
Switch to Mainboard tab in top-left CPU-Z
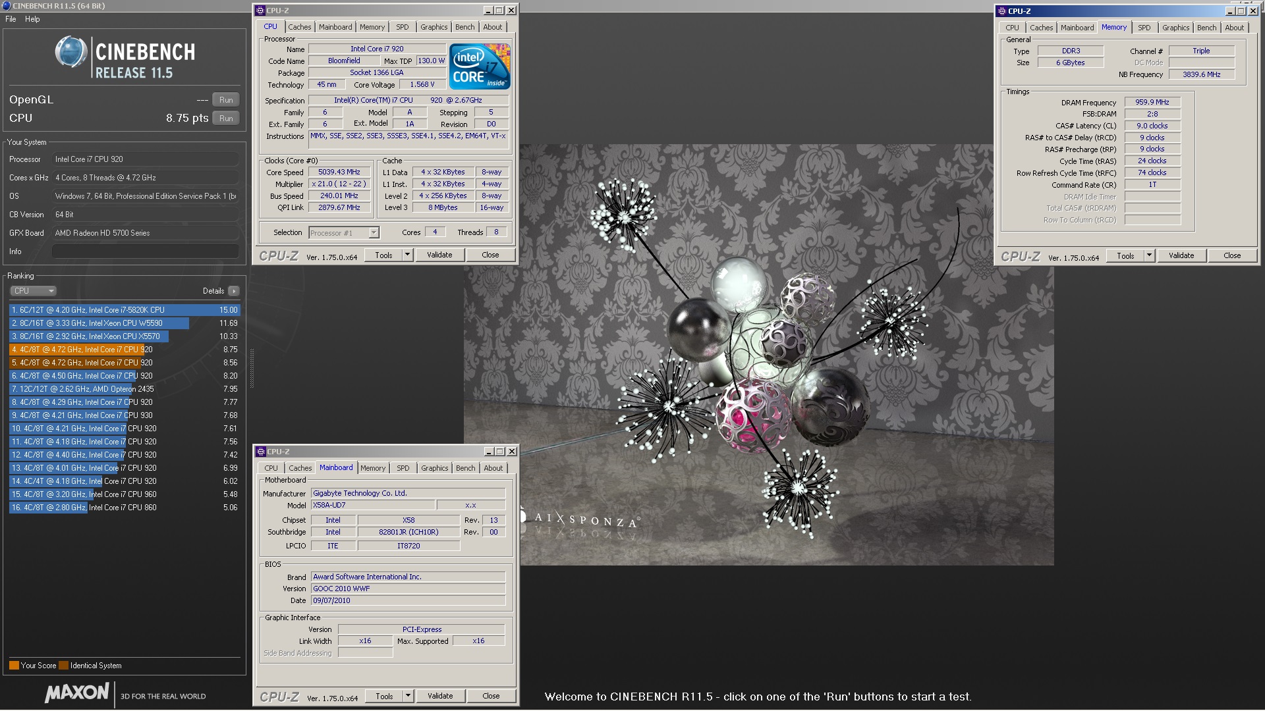pos(335,27)
